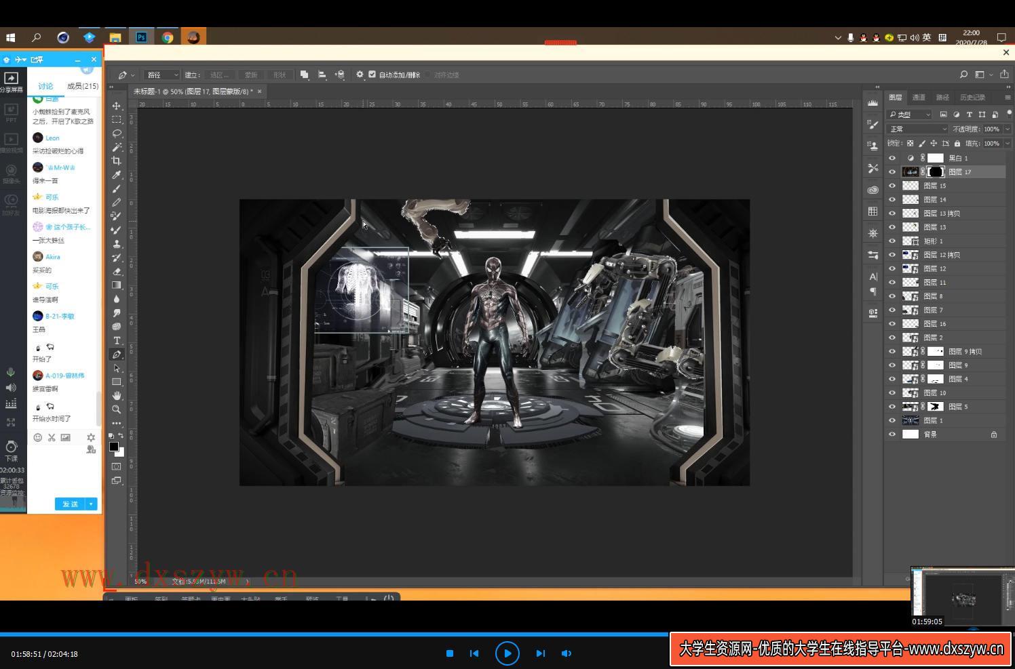Hide the 背景 layer eye icon
This screenshot has height=669, width=1015.
pos(892,434)
